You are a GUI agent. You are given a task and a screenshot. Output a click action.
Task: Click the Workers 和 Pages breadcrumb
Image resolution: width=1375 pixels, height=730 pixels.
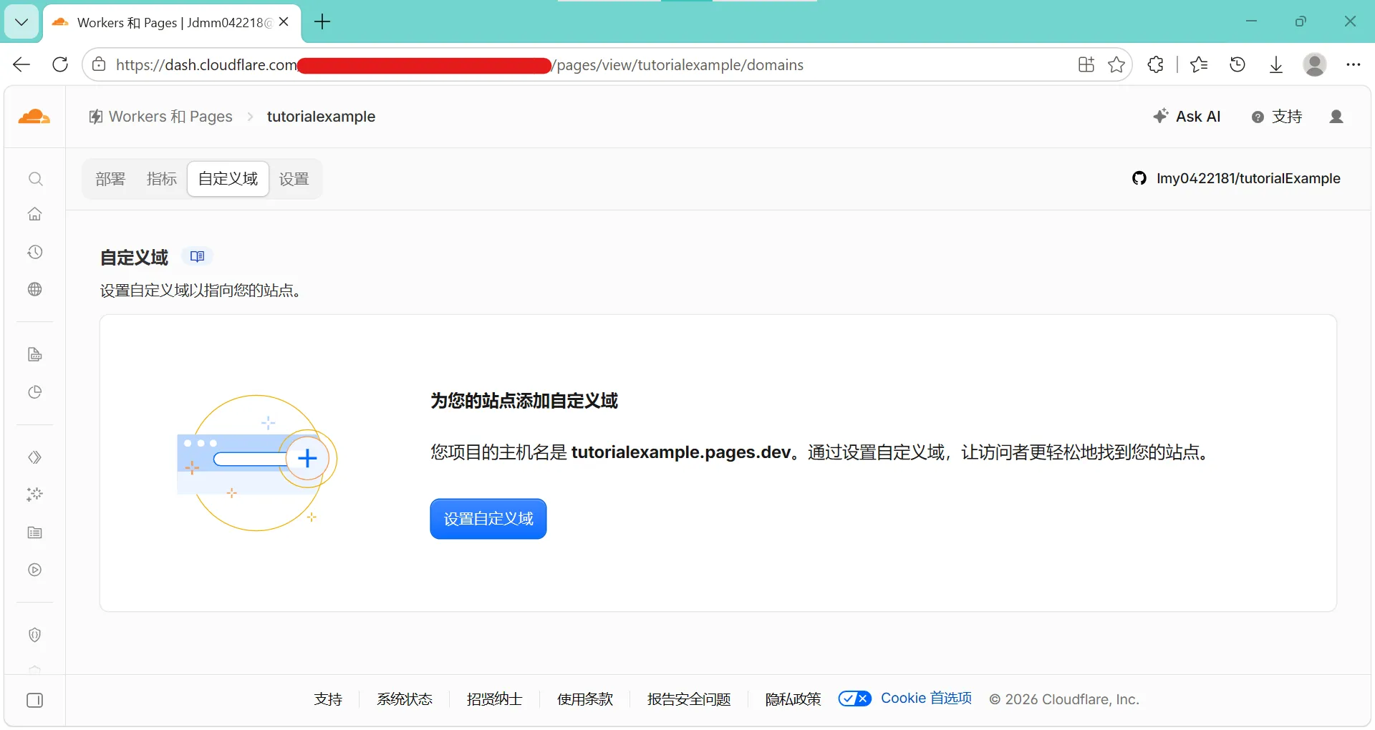click(x=161, y=117)
